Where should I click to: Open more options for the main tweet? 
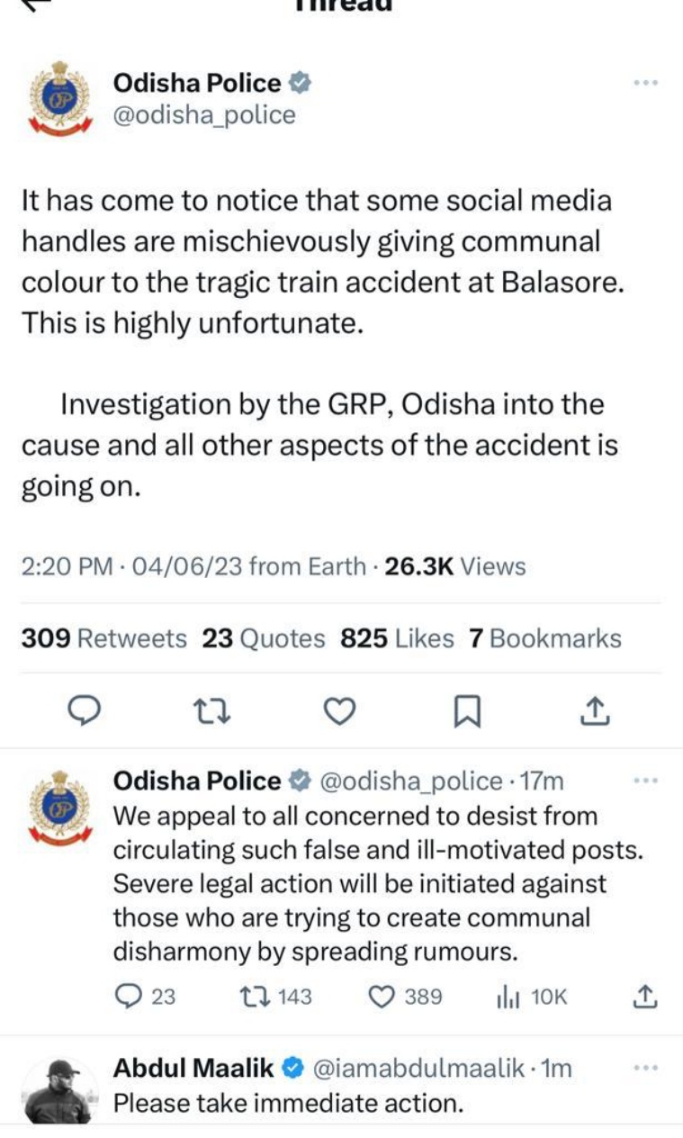click(x=645, y=83)
